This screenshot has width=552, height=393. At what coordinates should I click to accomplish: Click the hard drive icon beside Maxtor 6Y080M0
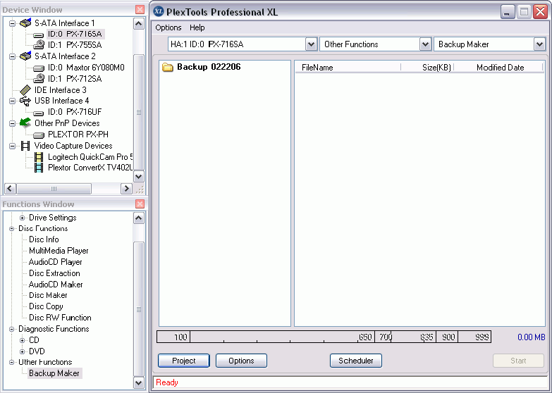[39, 68]
